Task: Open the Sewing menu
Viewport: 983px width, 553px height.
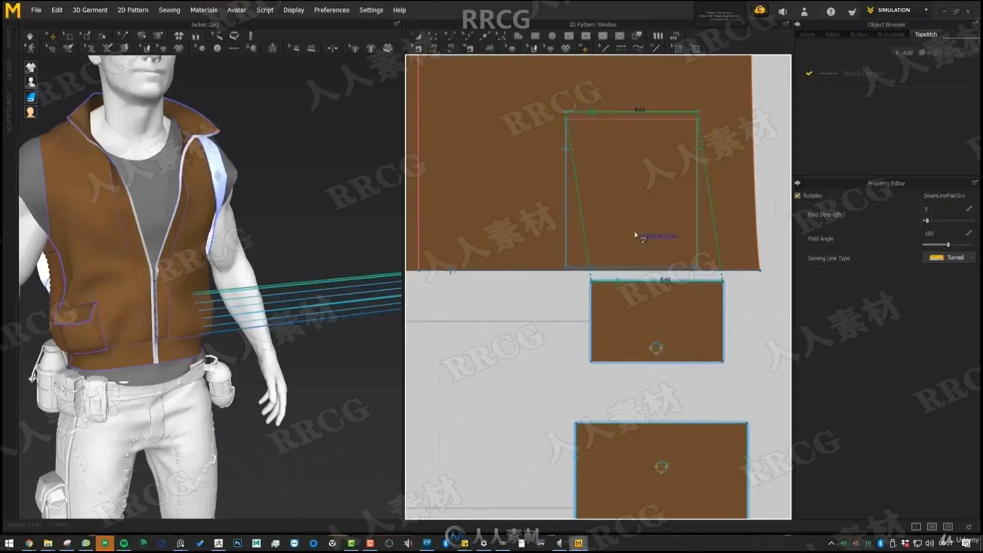Action: tap(169, 10)
